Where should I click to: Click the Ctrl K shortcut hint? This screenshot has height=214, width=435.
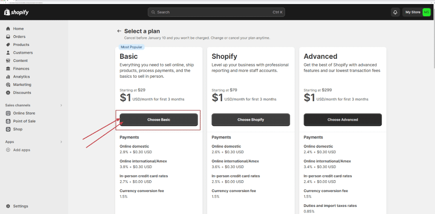point(277,12)
